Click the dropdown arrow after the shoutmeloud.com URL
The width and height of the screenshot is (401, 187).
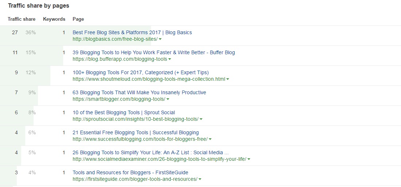pyautogui.click(x=228, y=79)
